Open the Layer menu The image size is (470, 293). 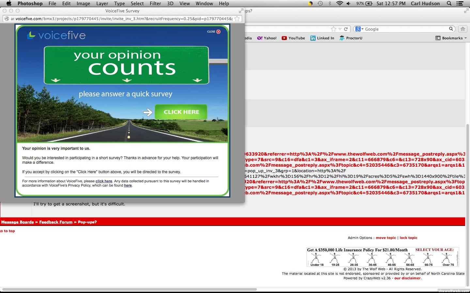(x=102, y=4)
